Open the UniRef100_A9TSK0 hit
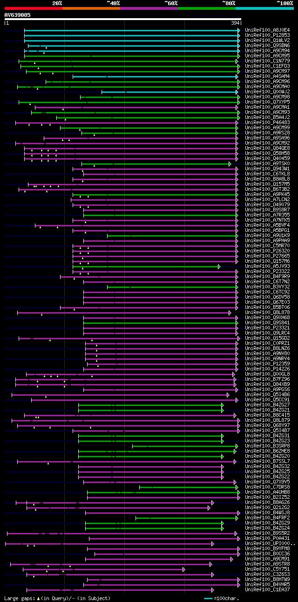The width and height of the screenshot is (298, 602). pyautogui.click(x=267, y=163)
